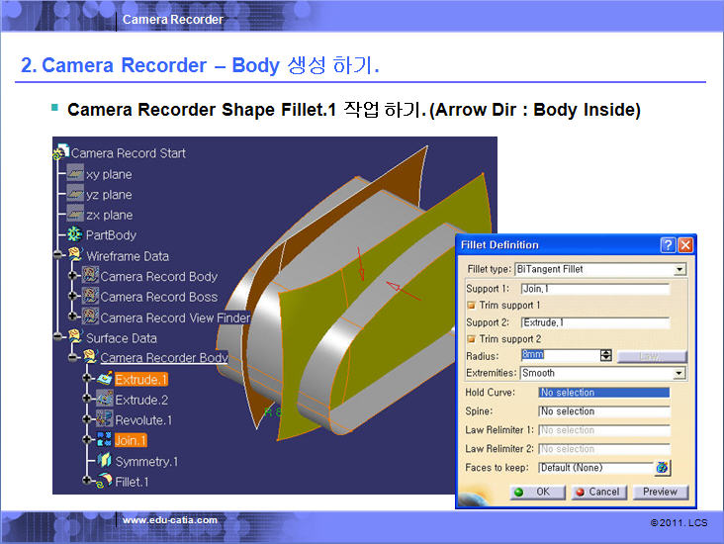Image resolution: width=724 pixels, height=544 pixels.
Task: Click the Radius spinner arrows
Action: click(x=606, y=355)
